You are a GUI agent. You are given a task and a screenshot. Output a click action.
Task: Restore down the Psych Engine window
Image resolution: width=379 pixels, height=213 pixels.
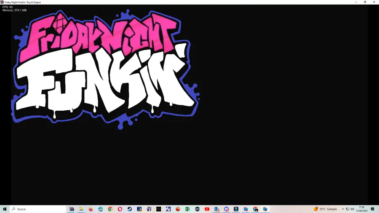(x=365, y=2)
